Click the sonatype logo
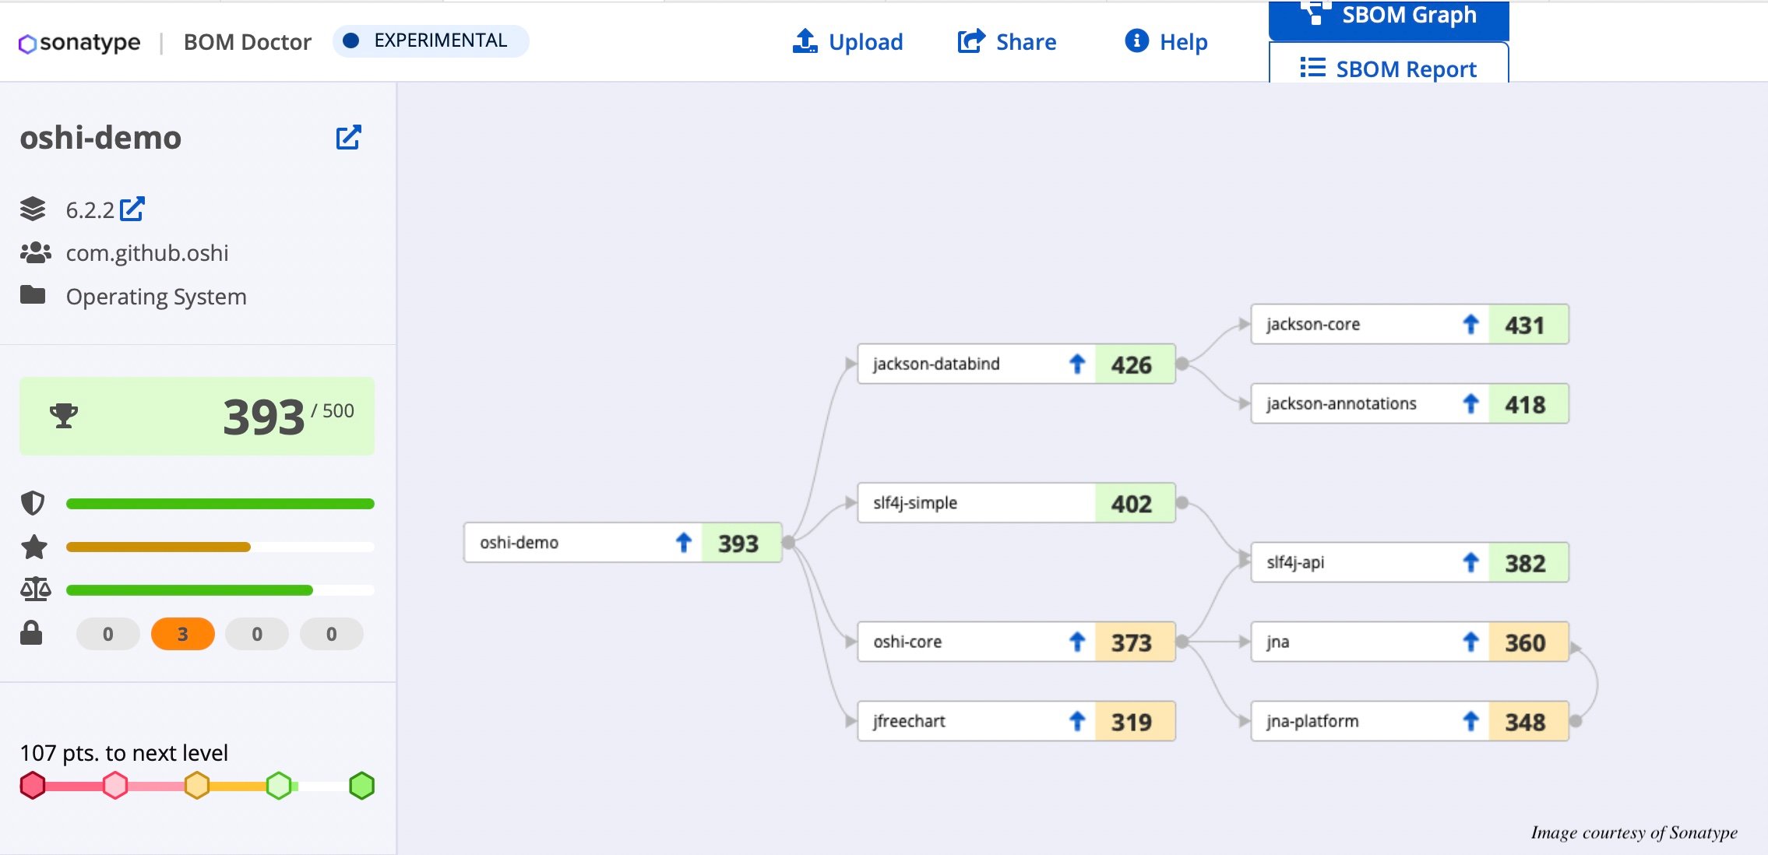The image size is (1768, 855). (x=79, y=42)
